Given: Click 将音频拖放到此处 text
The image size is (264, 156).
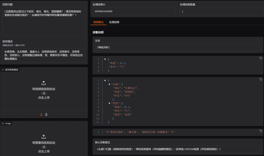Looking at the screenshot, I should pyautogui.click(x=44, y=89).
